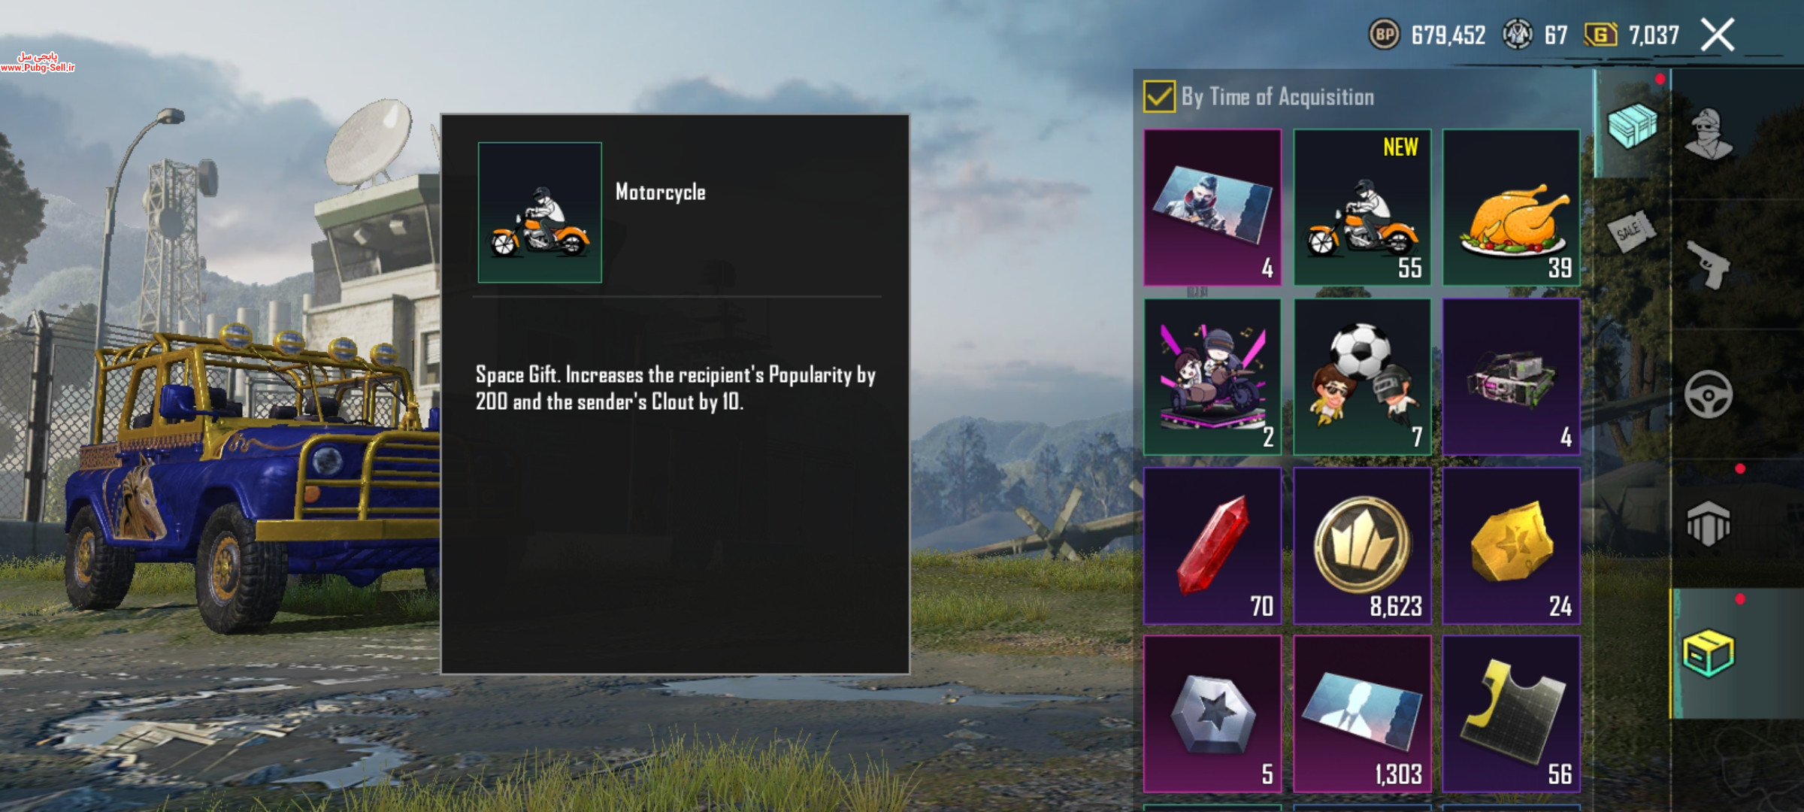
Task: Click the BP currency balance
Action: [x=1427, y=35]
